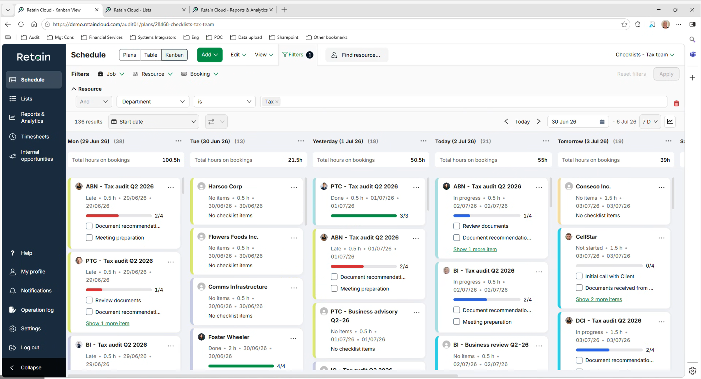Select the Kanban view tab
Viewport: 701px width, 379px height.
(x=174, y=55)
